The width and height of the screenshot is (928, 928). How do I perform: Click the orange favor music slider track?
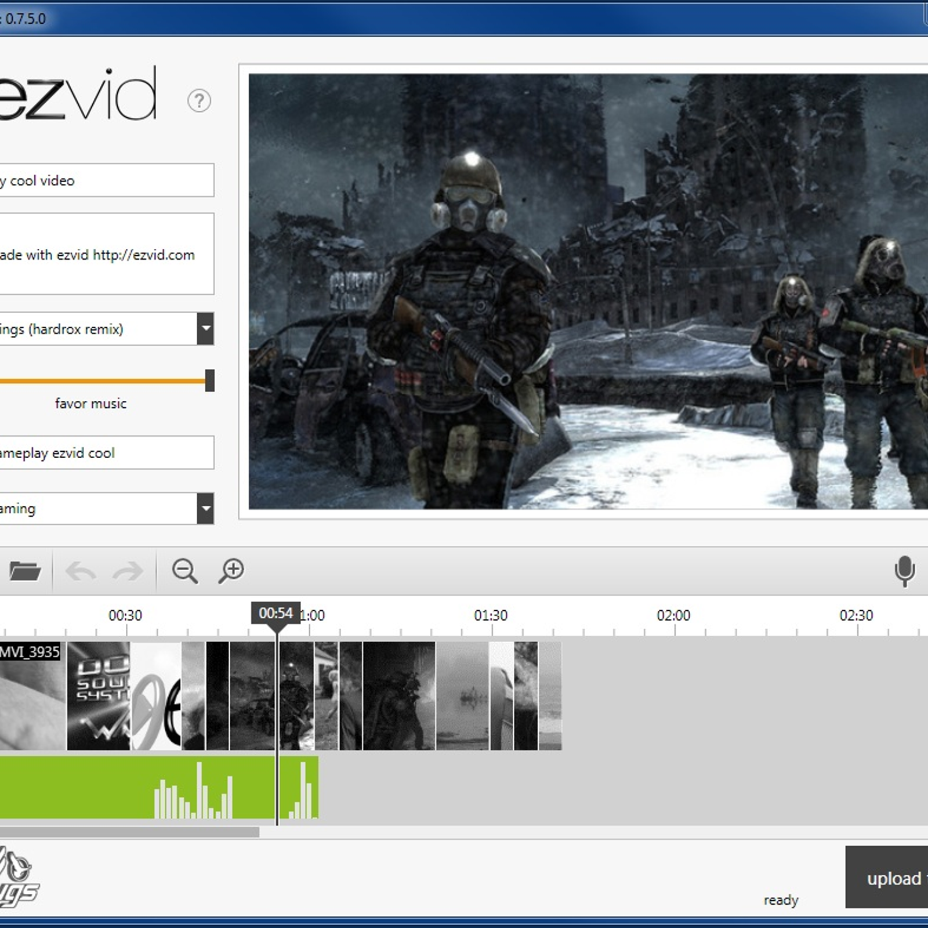(x=103, y=381)
